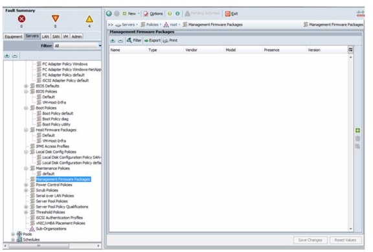
Task: Click the minor faults yellow warning icon
Action: (89, 19)
